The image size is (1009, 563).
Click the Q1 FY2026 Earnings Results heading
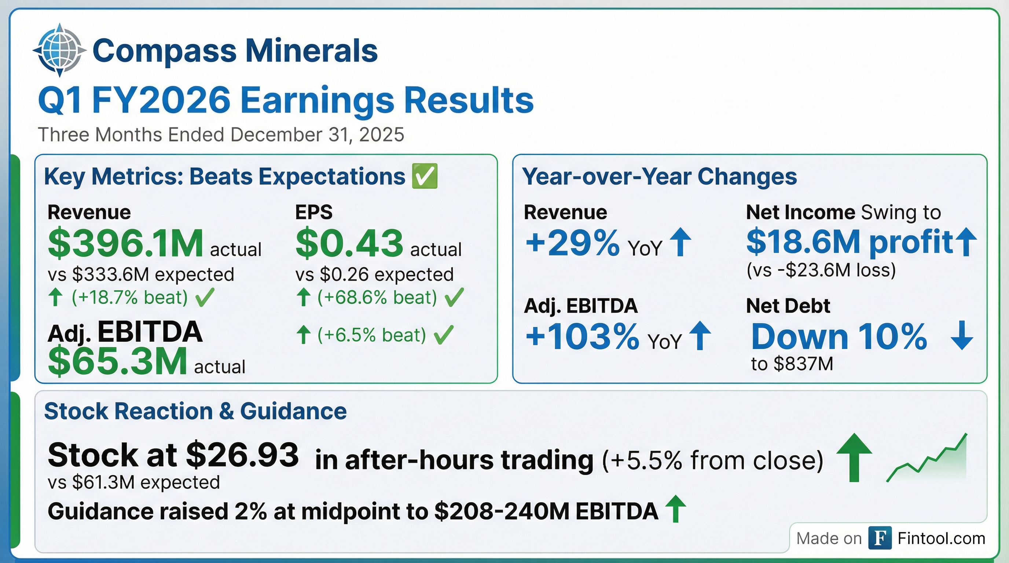(286, 100)
